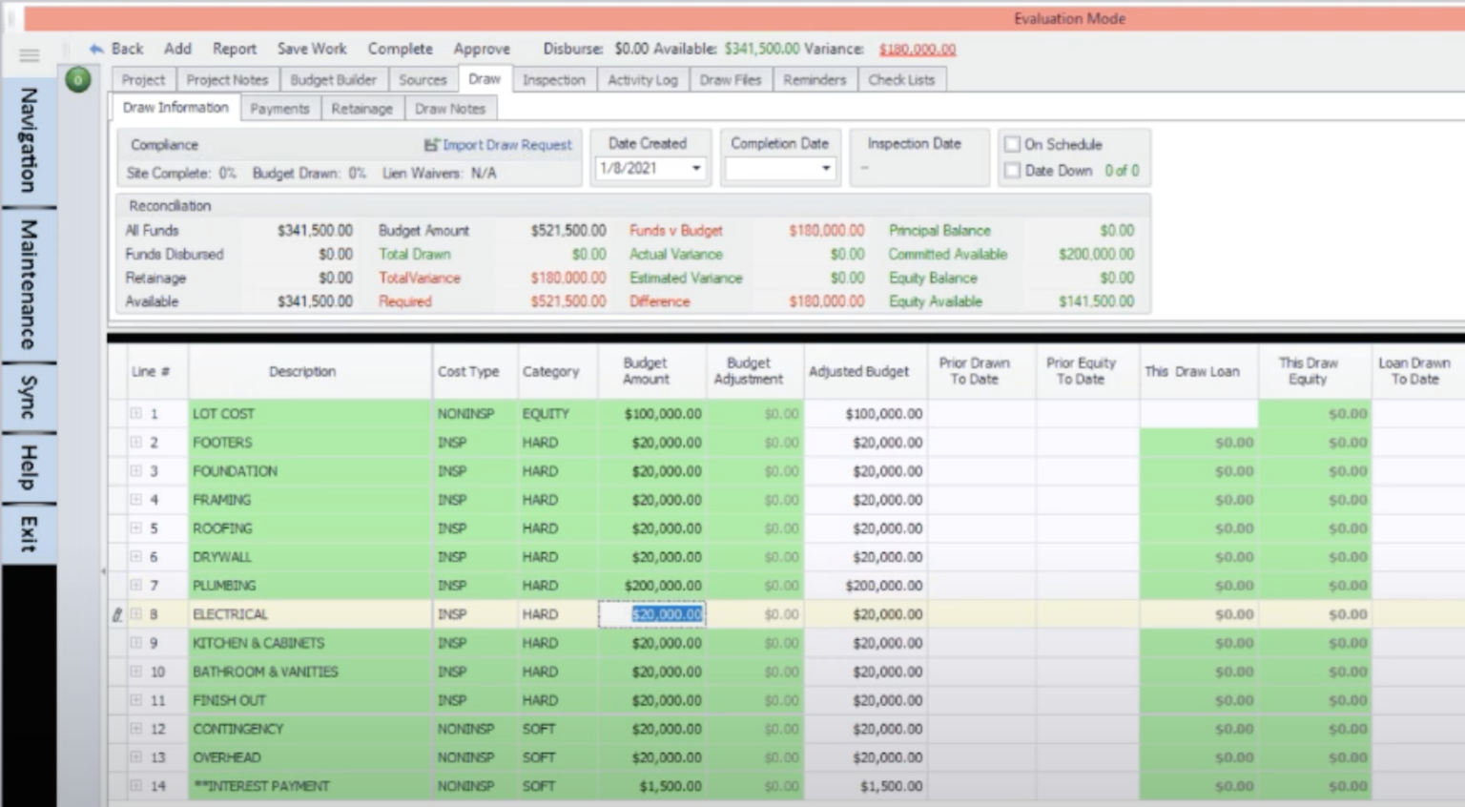Screen dimensions: 1465x807
Task: Enable the On Schedule checkbox
Action: pos(1012,144)
